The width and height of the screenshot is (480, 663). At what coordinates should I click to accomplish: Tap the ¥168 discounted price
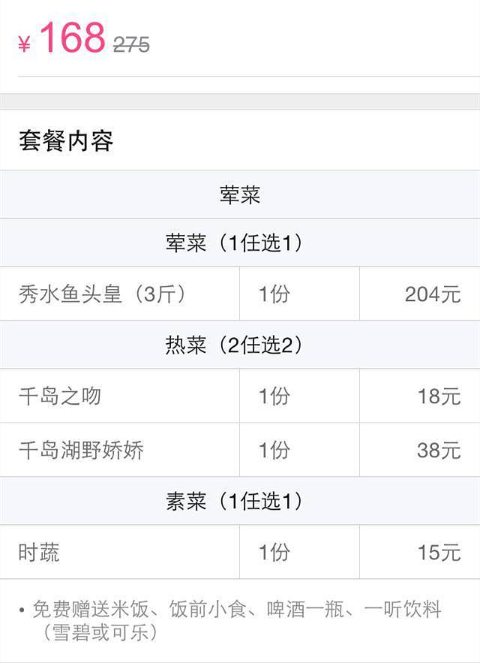pos(72,39)
